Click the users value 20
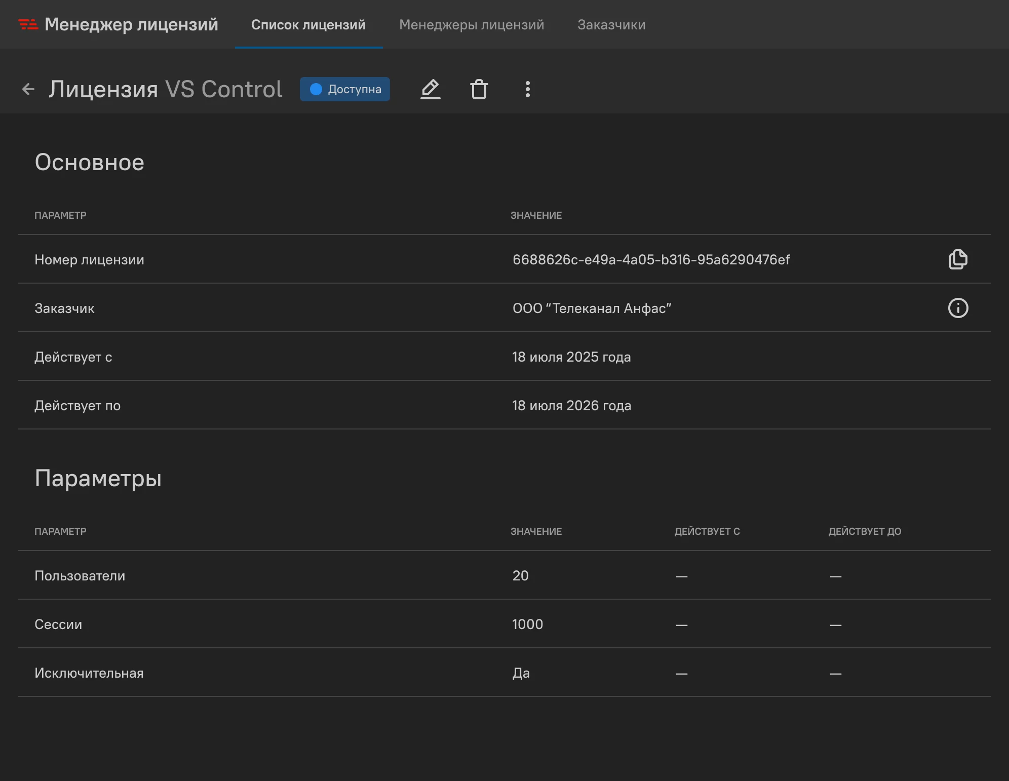This screenshot has height=781, width=1009. (x=520, y=576)
